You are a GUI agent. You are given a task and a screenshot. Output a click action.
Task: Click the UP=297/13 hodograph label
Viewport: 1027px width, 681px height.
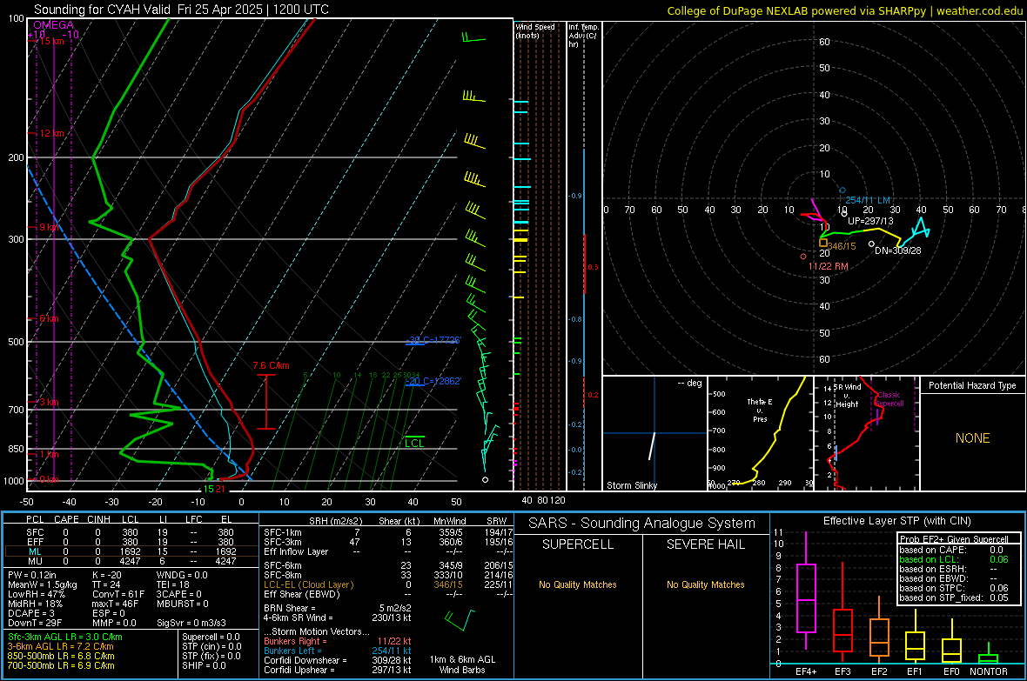click(870, 221)
